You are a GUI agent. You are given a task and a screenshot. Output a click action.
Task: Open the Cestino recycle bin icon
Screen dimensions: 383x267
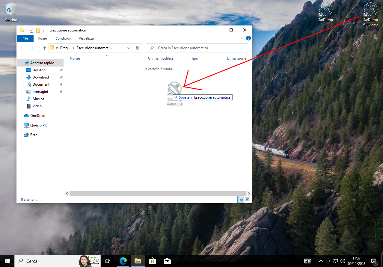[11, 13]
